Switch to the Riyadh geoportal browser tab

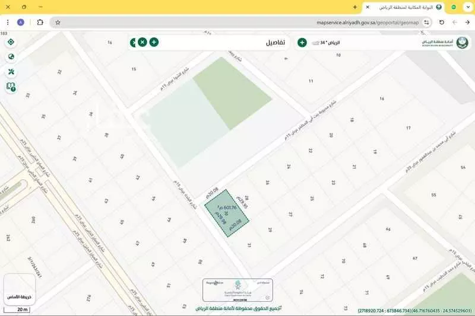[404, 7]
